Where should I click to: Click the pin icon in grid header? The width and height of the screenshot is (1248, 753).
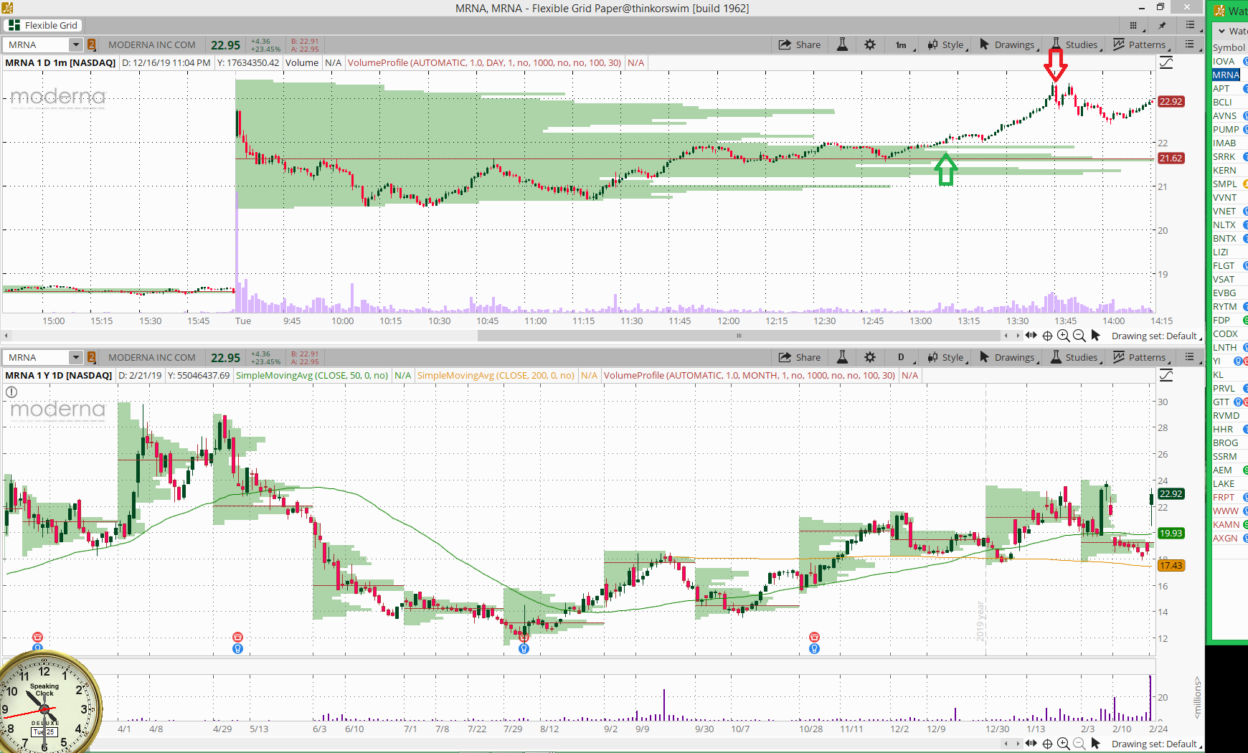click(x=1162, y=25)
